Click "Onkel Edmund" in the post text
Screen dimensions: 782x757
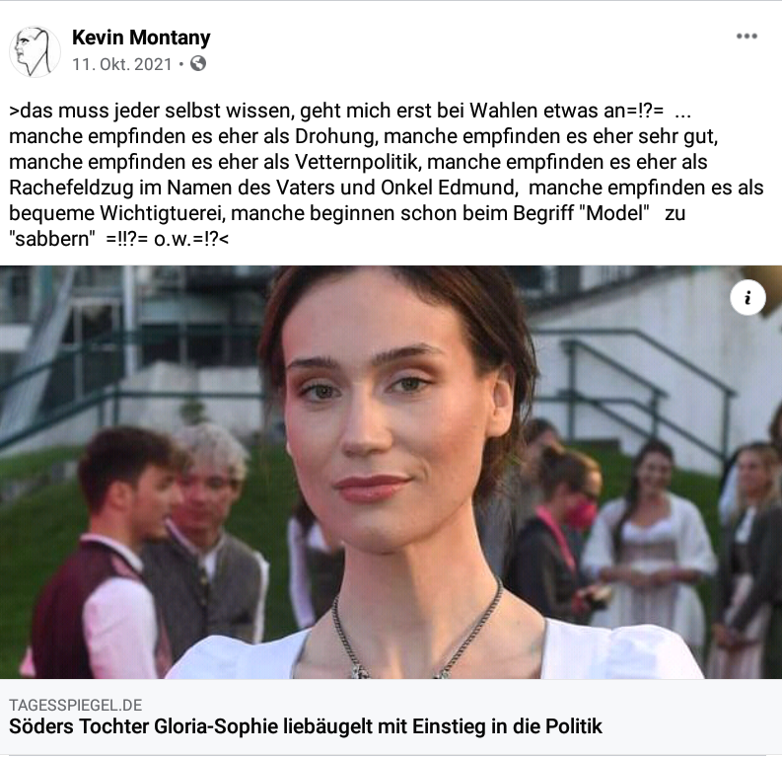[448, 188]
